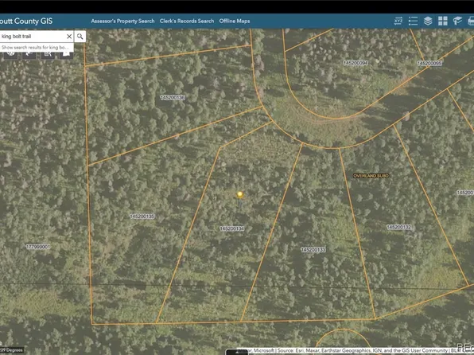Open Assessor's Property Search link
This screenshot has width=474, height=355.
pos(122,21)
